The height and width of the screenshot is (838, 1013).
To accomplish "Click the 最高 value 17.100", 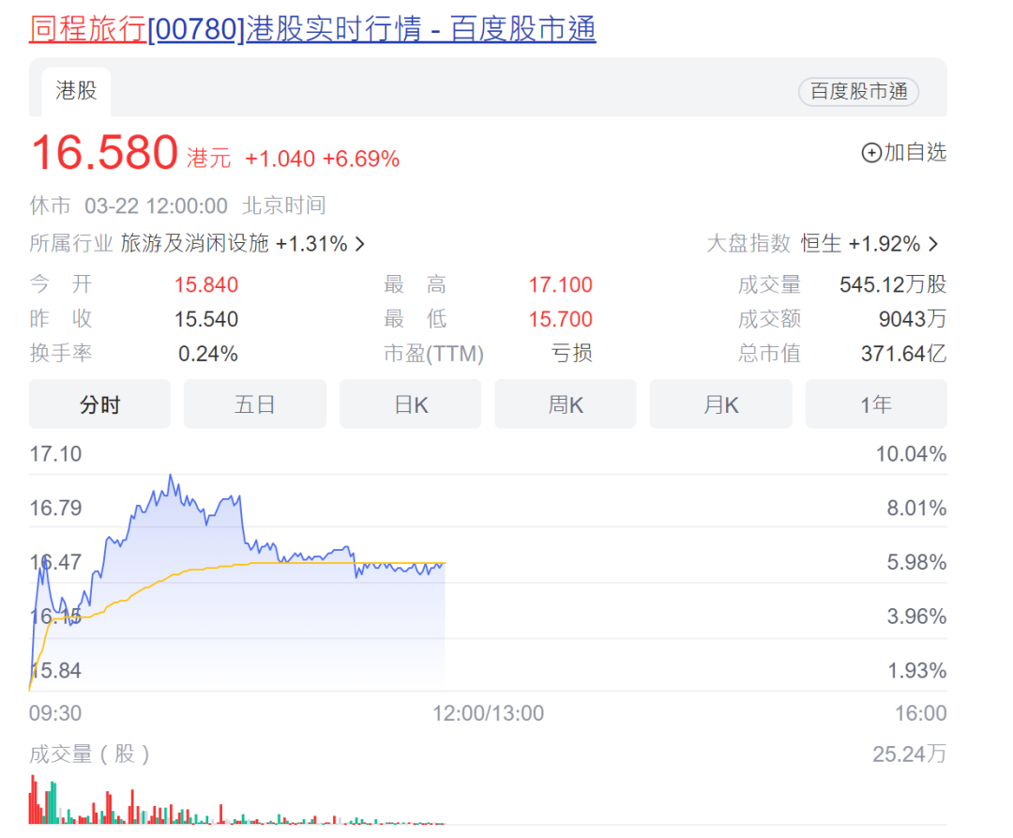I will (560, 285).
